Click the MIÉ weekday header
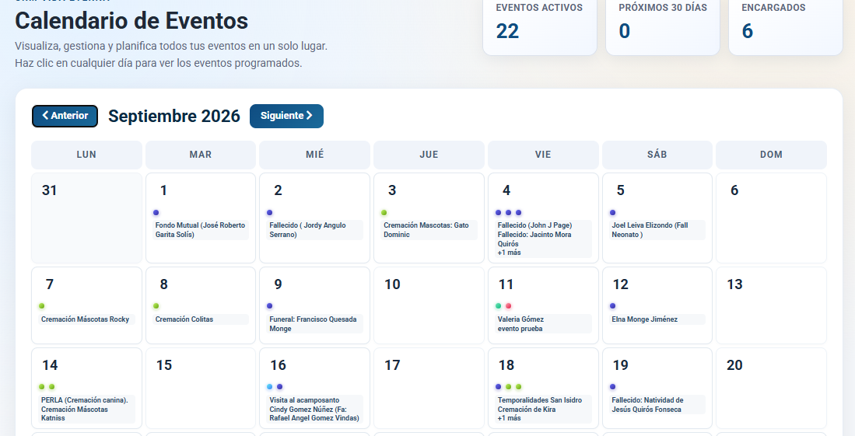The width and height of the screenshot is (855, 436). [314, 155]
